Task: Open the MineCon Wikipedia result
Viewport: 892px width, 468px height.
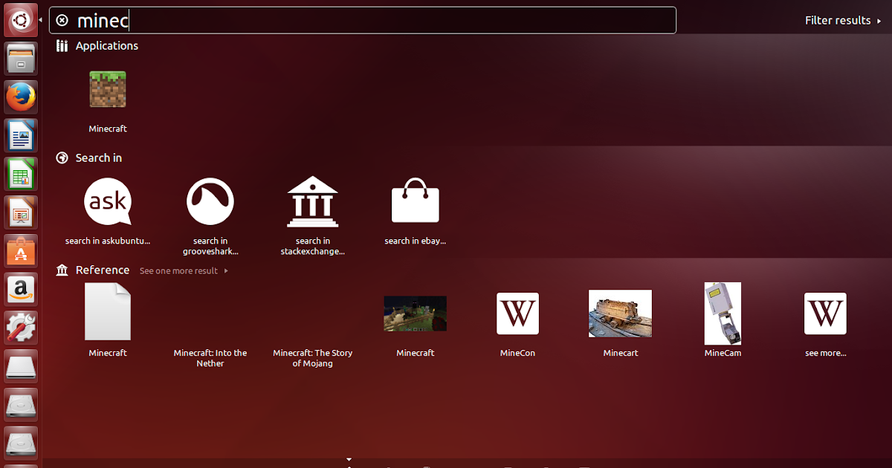Action: 518,313
